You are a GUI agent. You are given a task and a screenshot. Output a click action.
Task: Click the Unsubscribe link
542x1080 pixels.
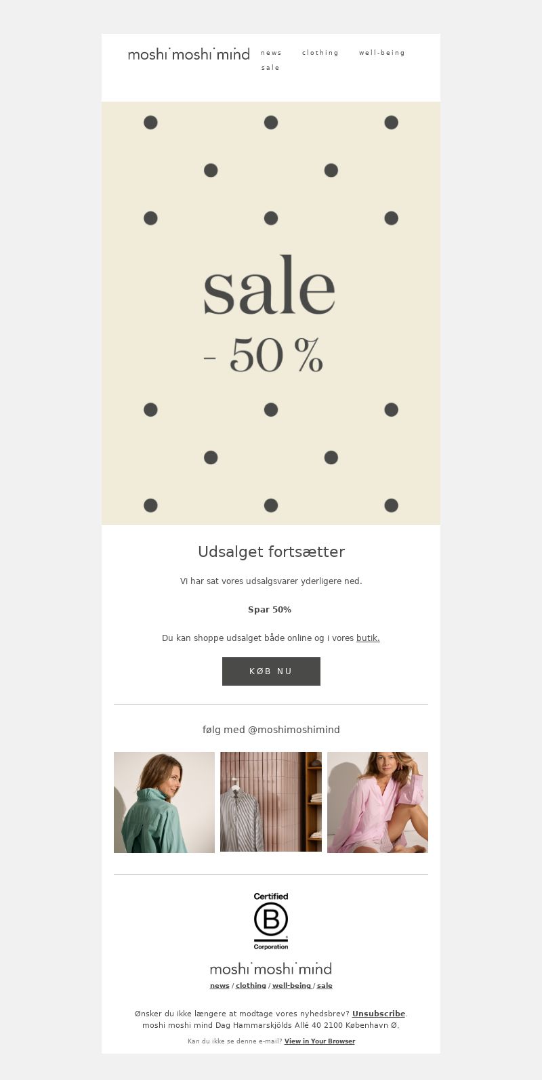(x=379, y=1014)
